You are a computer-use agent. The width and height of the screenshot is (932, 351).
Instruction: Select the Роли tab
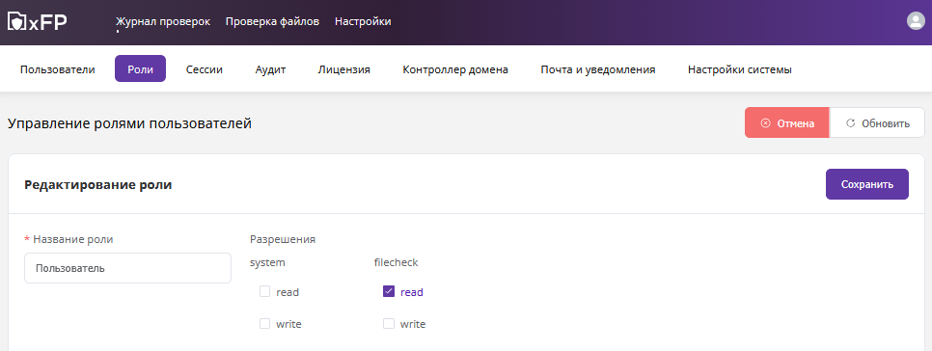140,68
